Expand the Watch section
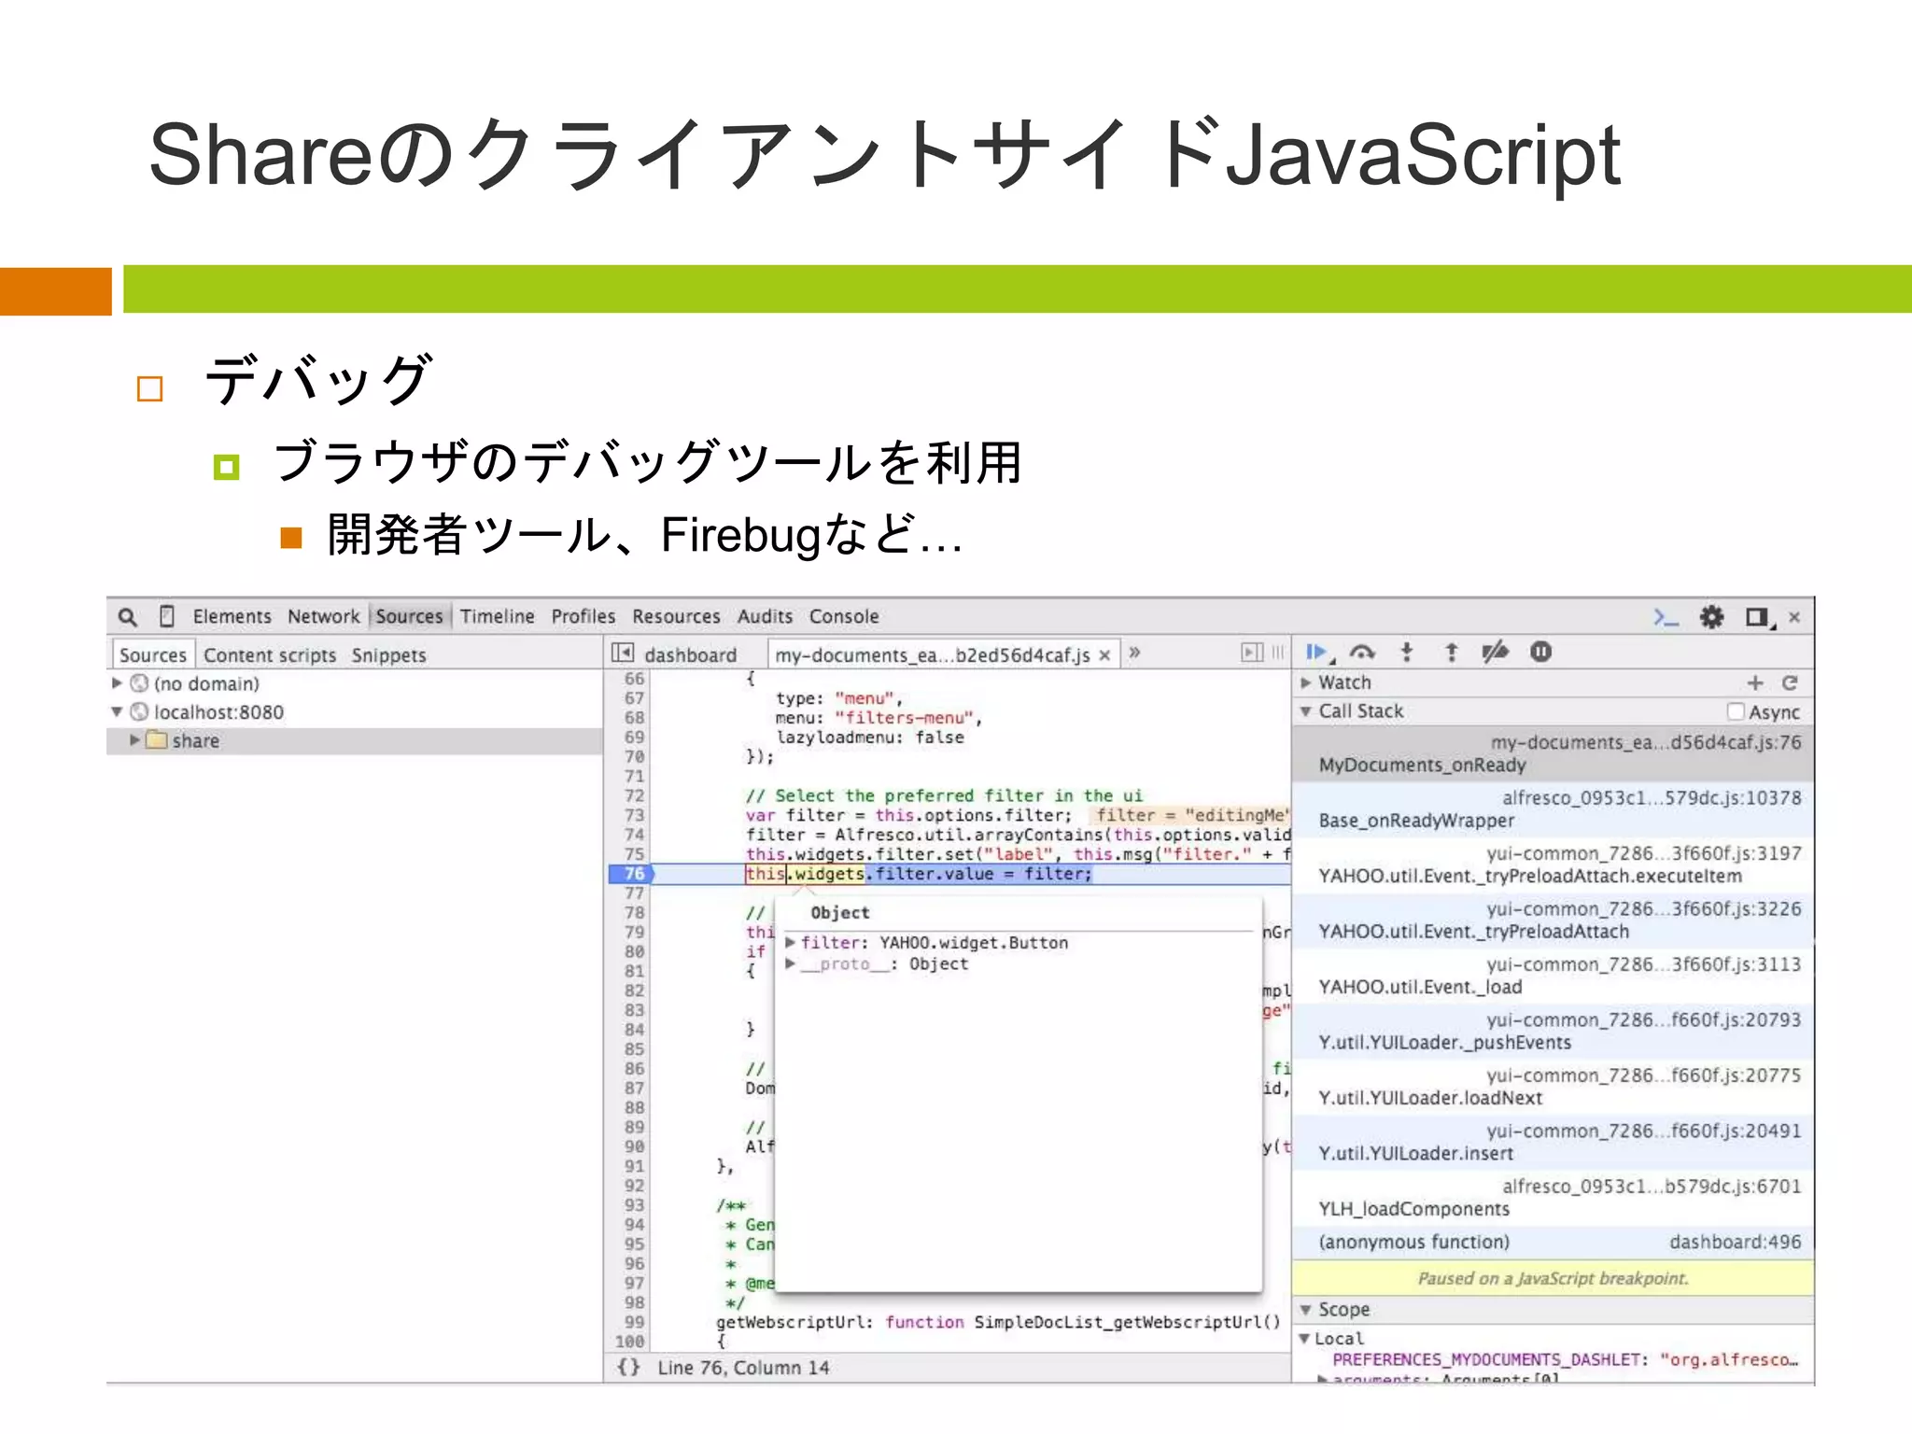The width and height of the screenshot is (1912, 1434). [1306, 682]
